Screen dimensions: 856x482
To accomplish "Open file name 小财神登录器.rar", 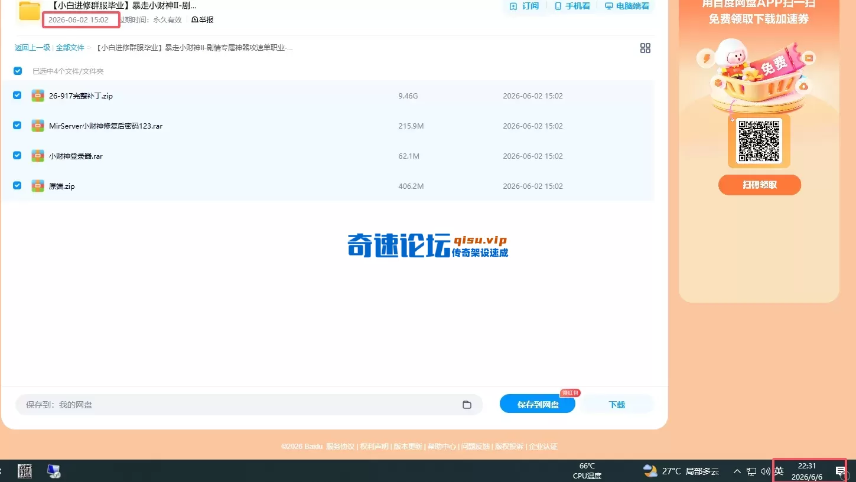I will pyautogui.click(x=76, y=156).
